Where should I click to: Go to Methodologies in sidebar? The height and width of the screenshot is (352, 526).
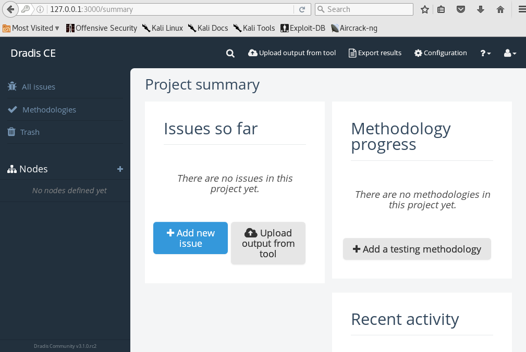click(49, 110)
